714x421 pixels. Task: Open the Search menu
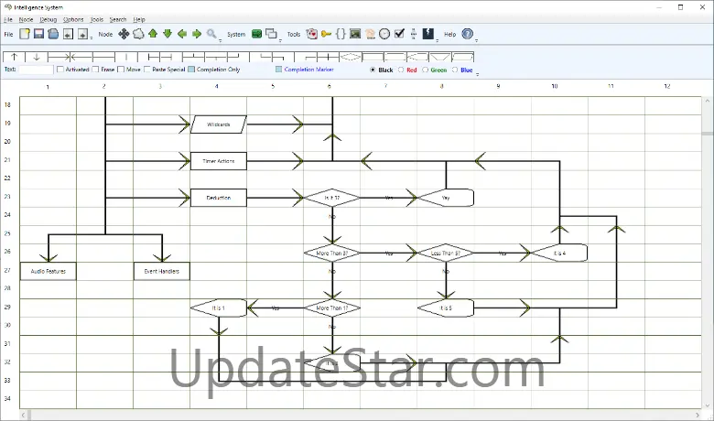[118, 19]
